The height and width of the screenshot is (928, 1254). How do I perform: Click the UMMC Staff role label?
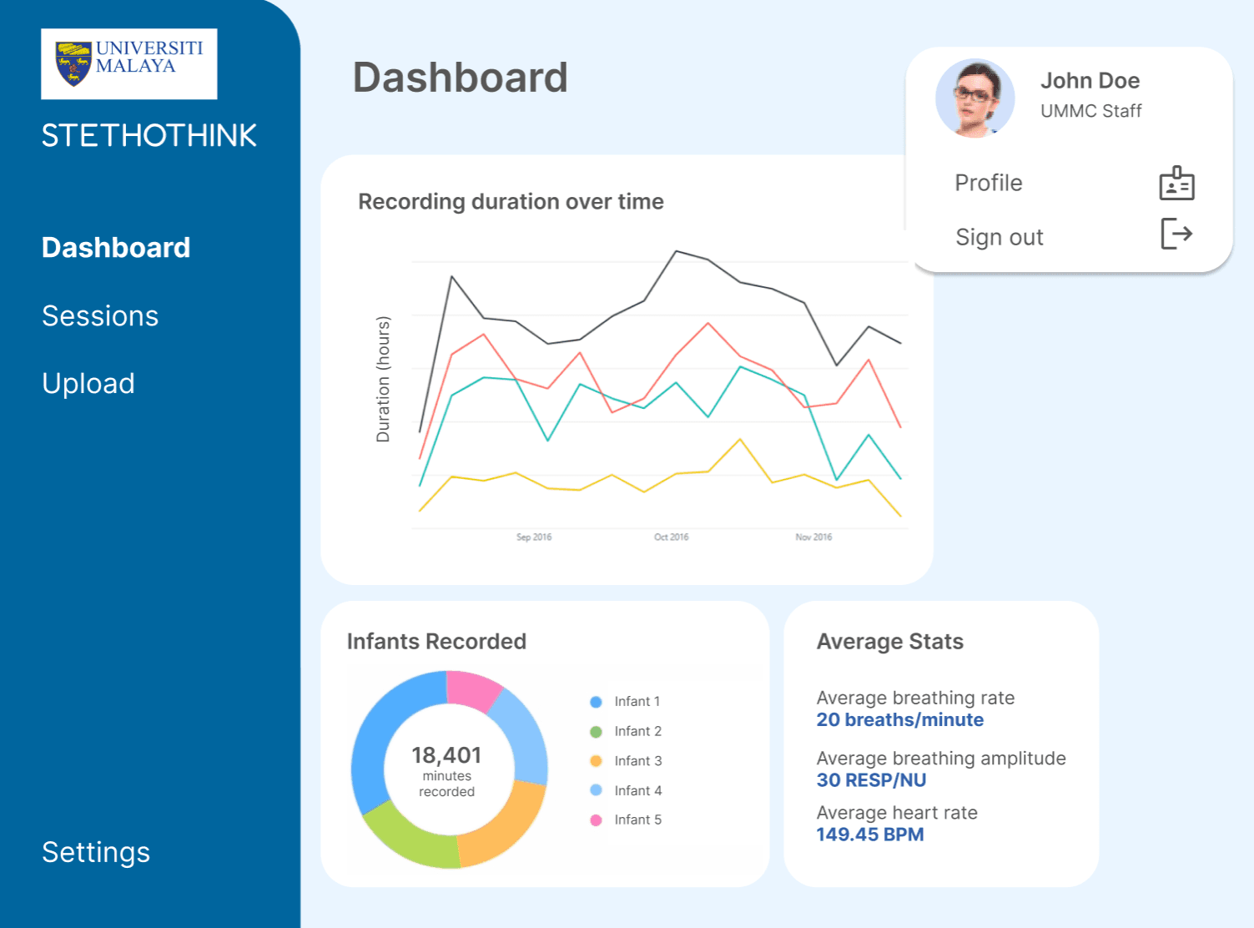[1090, 111]
